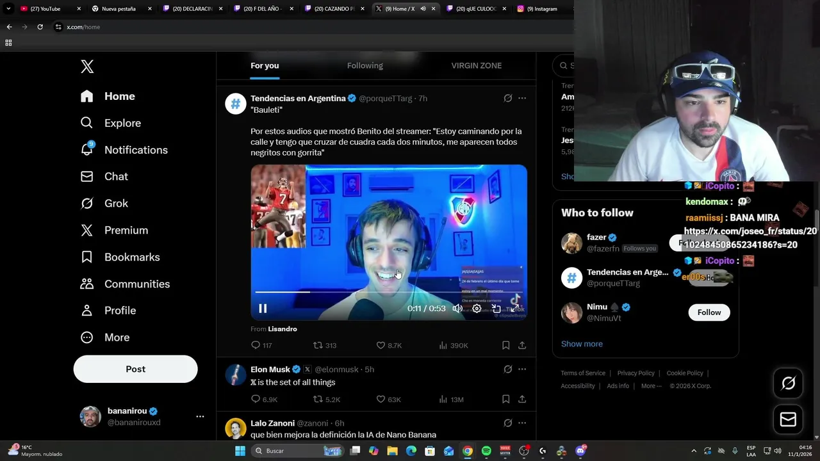Image resolution: width=820 pixels, height=461 pixels.
Task: Ask Grok about the Elon Musk post
Action: click(x=507, y=369)
